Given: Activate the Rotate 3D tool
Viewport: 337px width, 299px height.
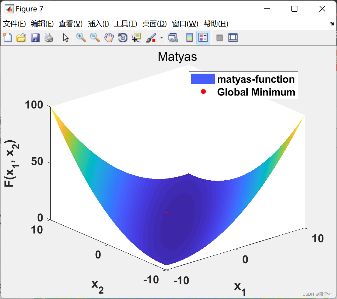Looking at the screenshot, I should [x=123, y=38].
